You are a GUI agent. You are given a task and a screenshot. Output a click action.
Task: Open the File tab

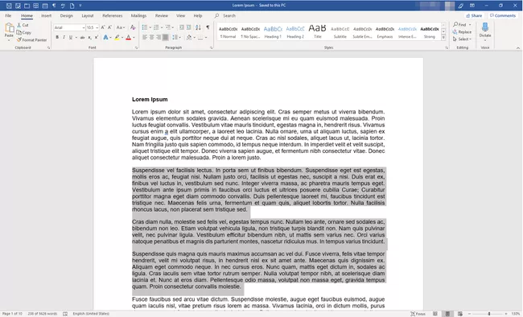(8, 15)
